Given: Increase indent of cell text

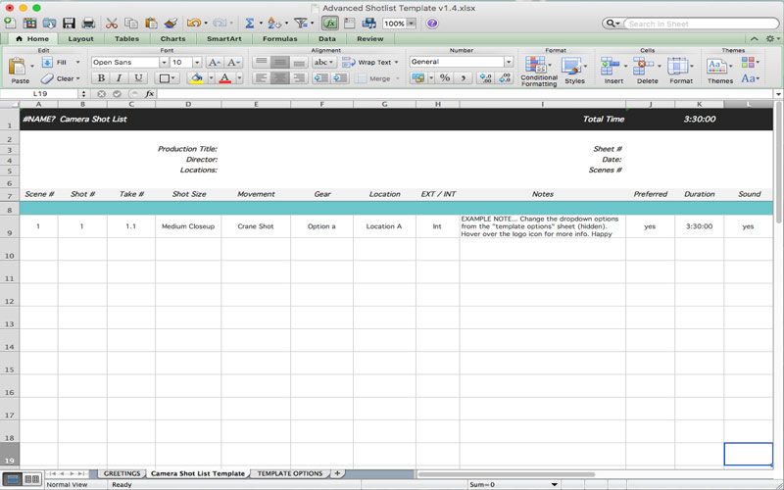Looking at the screenshot, I should (340, 78).
